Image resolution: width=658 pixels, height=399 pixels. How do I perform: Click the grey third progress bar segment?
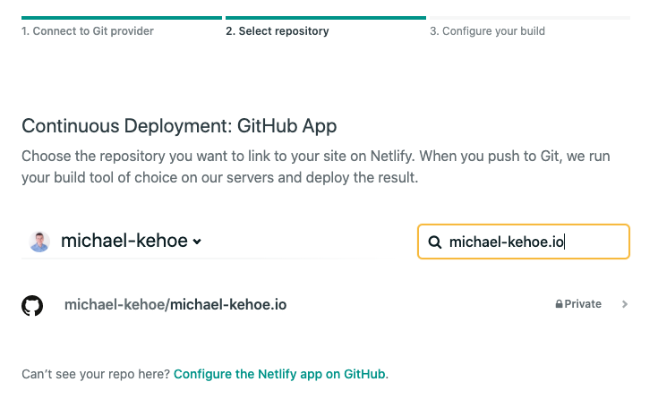pos(529,17)
